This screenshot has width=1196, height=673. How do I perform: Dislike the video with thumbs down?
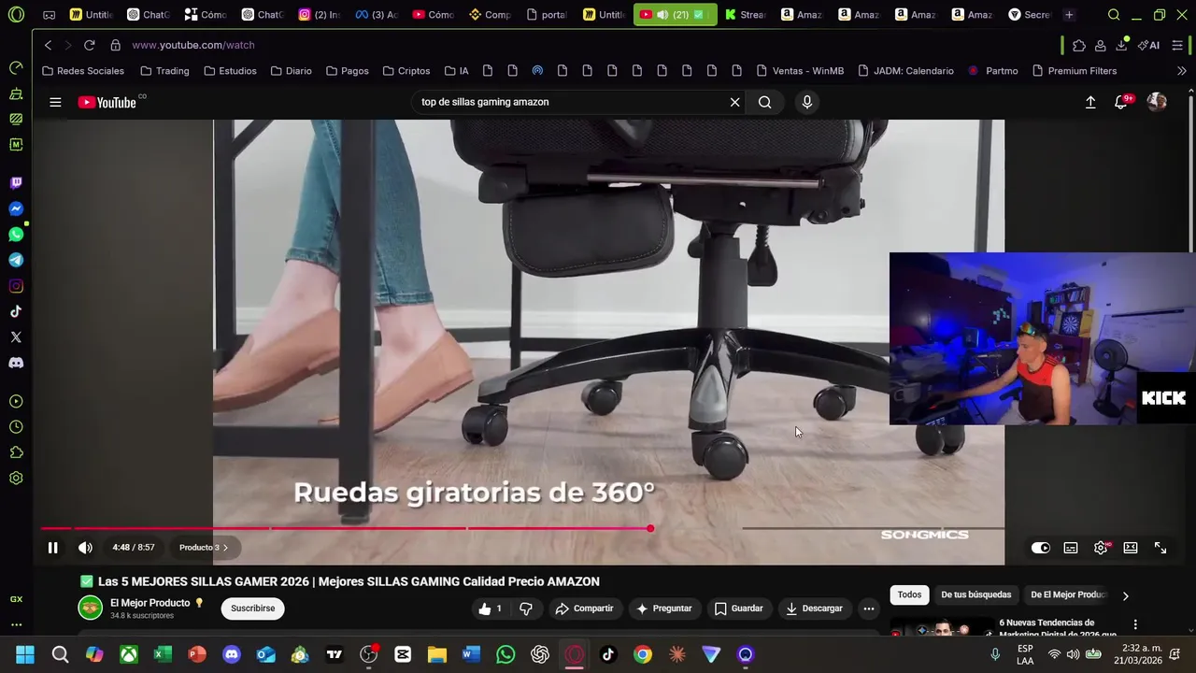click(x=526, y=609)
